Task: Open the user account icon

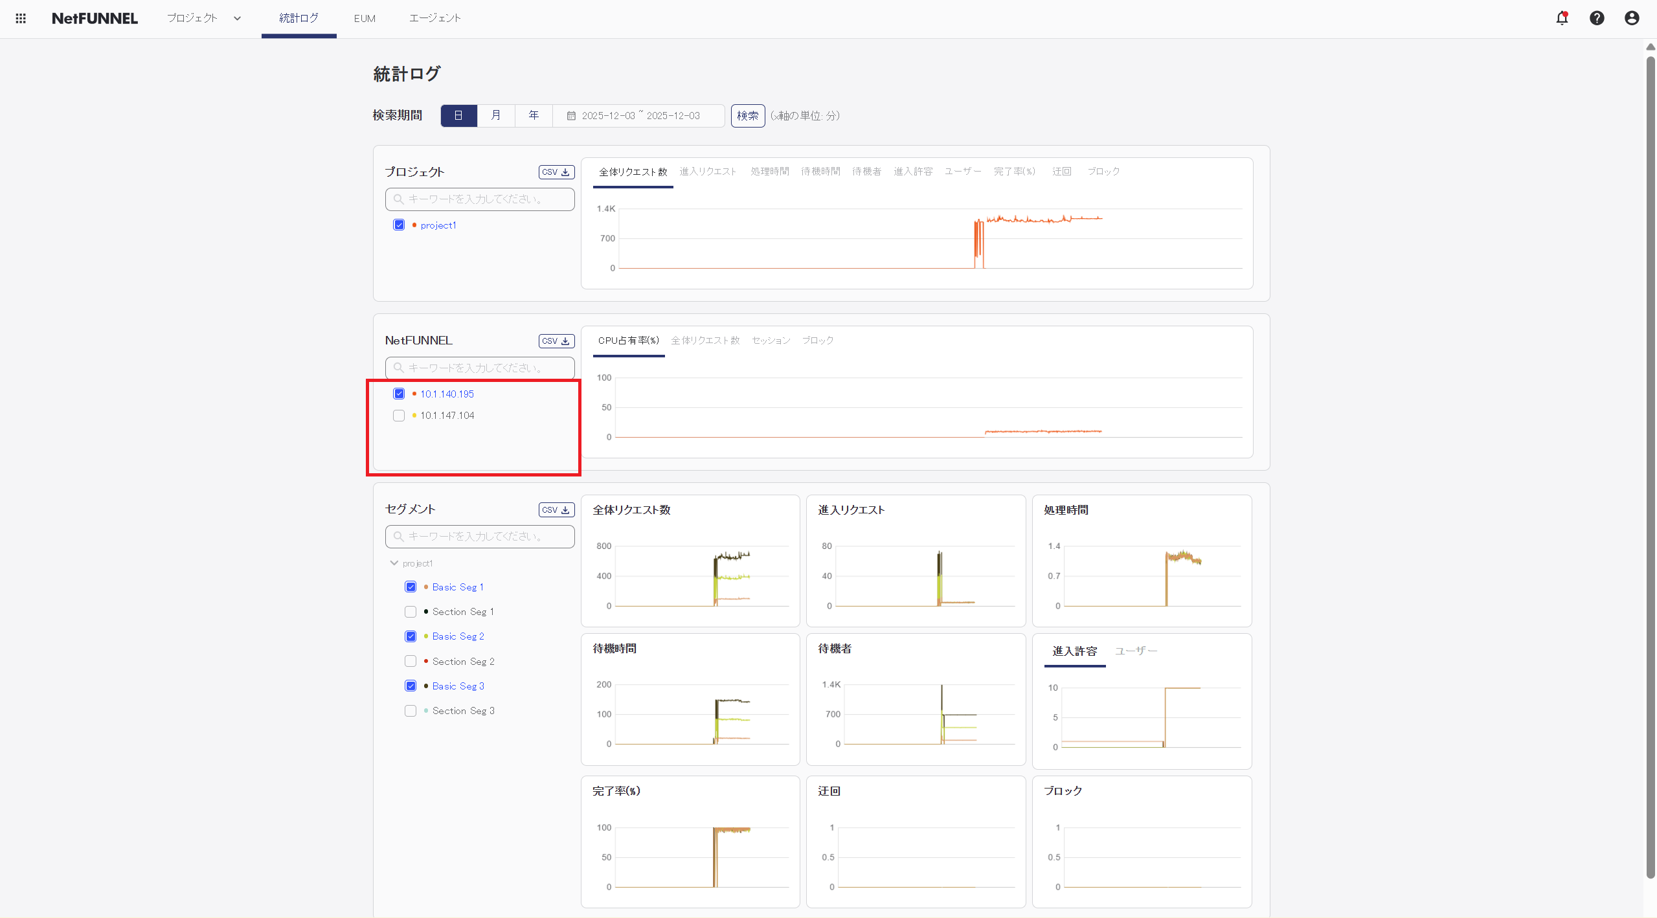Action: point(1631,18)
